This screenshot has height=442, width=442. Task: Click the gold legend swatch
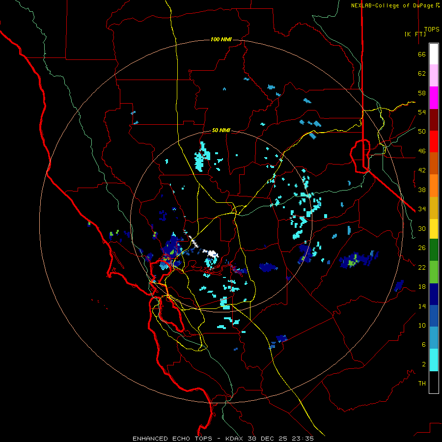pos(434,207)
